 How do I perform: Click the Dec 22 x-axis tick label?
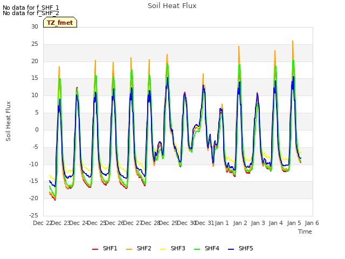[43, 223]
